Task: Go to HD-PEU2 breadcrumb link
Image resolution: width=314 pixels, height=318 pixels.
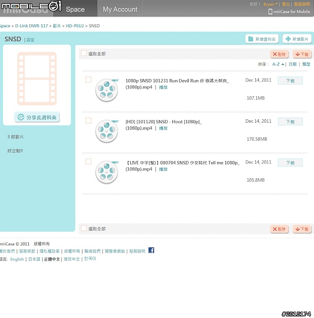Action: 75,26
